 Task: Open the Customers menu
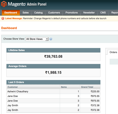point(54,13)
